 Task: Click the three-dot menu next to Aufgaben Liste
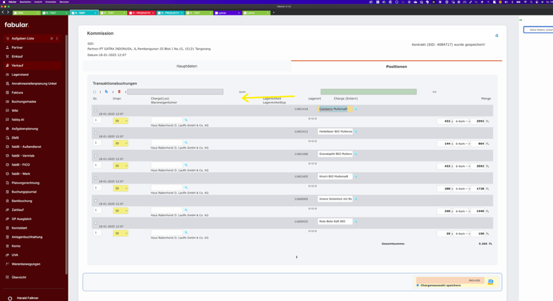(57, 38)
